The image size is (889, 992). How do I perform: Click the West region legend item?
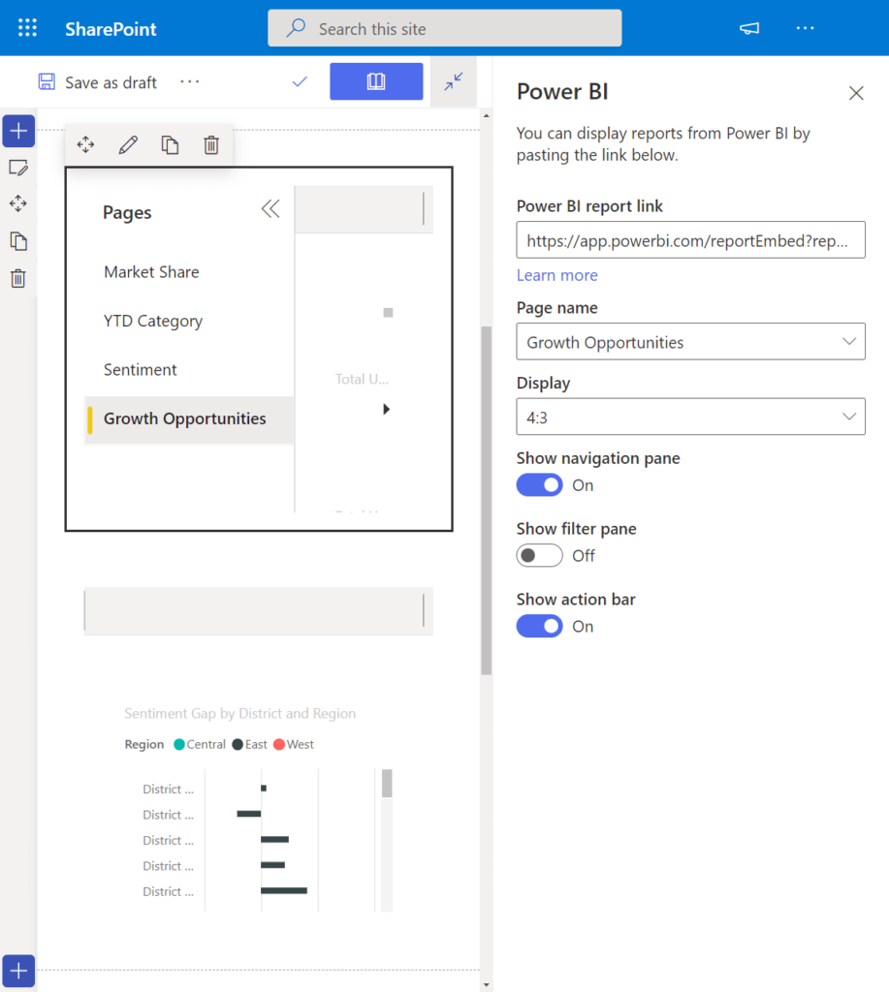tap(293, 745)
